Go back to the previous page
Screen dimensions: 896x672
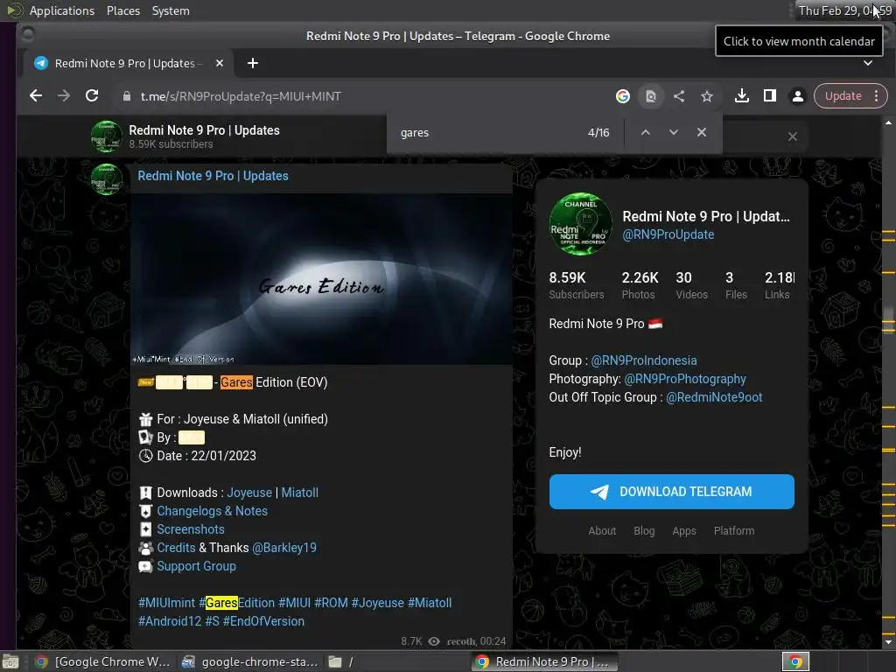[x=35, y=96]
